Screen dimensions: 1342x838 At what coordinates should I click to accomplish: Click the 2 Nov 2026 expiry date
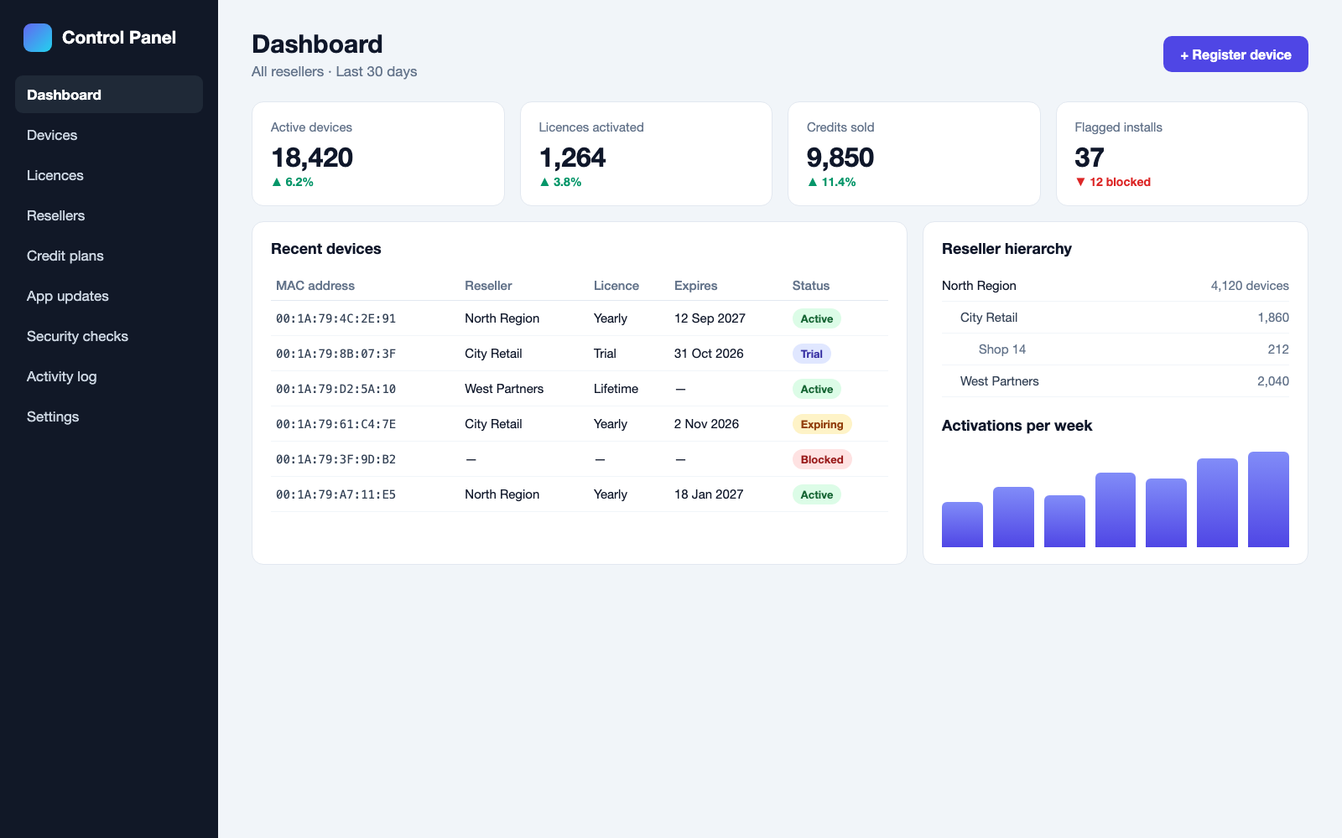706,424
